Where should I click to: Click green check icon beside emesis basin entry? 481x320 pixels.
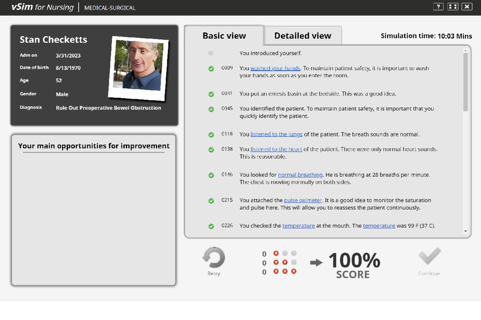pos(211,94)
